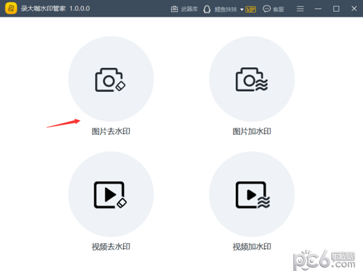Minimize the watermark manager window
This screenshot has height=278, width=363.
(x=318, y=9)
